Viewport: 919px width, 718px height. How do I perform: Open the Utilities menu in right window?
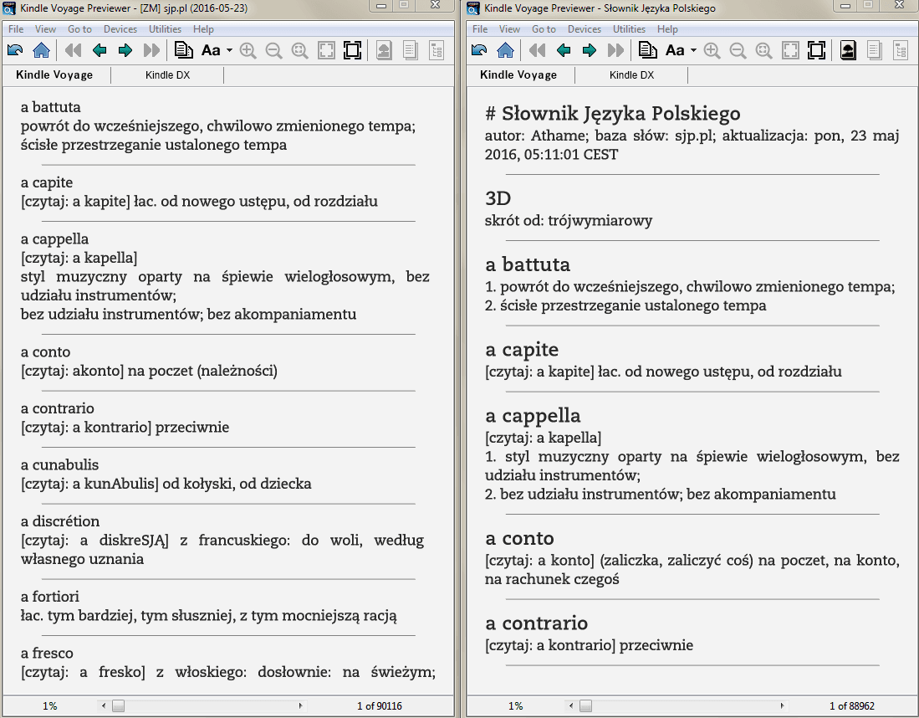(x=629, y=28)
